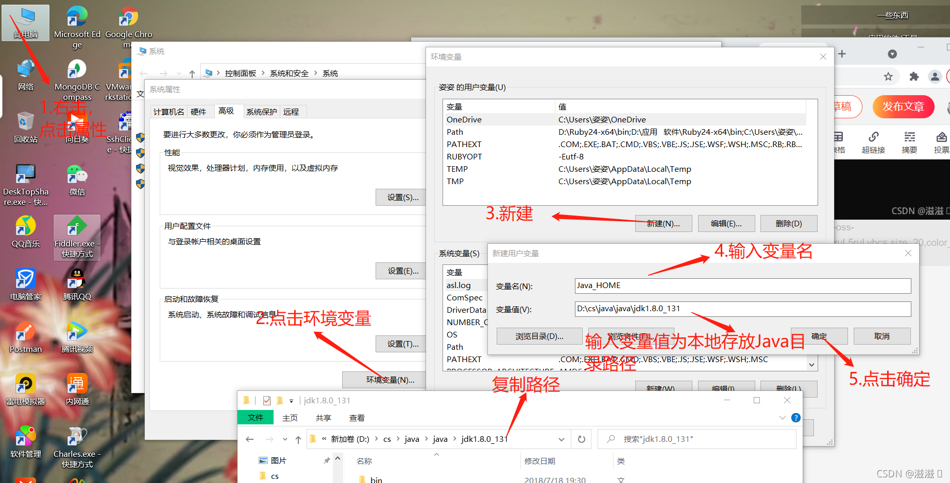
Task: Expand the 控制面板 breadcrumb chevron
Action: (x=263, y=73)
